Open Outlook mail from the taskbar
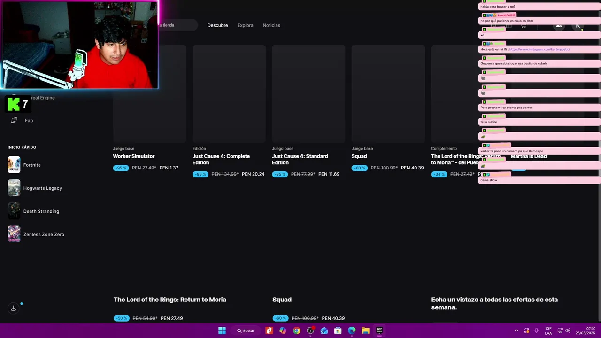Screen dimensions: 601x338 point(324,330)
